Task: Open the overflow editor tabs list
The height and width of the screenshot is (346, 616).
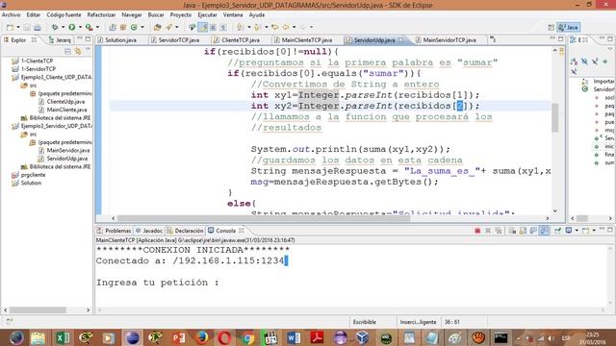Action: (x=492, y=39)
